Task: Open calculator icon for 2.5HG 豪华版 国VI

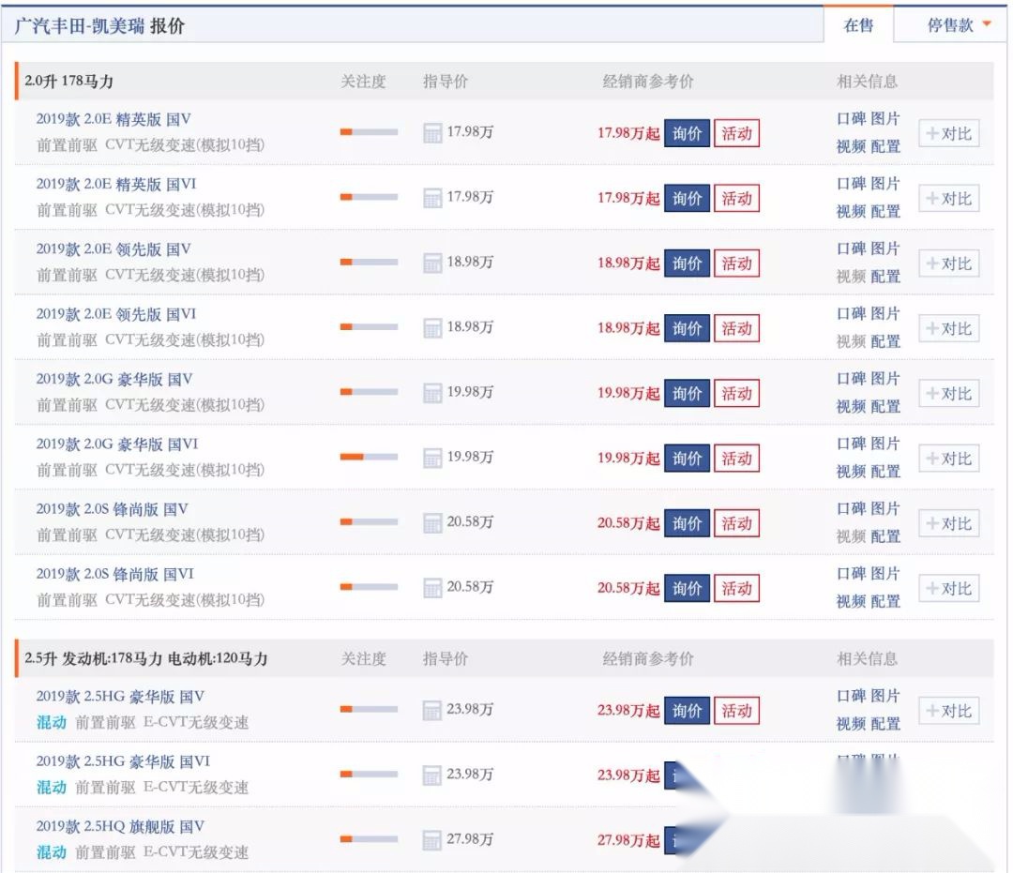Action: (x=432, y=775)
